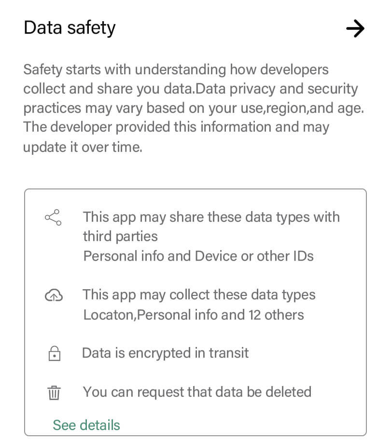Tap 'third parties' text line
This screenshot has width=391, height=442.
121,236
